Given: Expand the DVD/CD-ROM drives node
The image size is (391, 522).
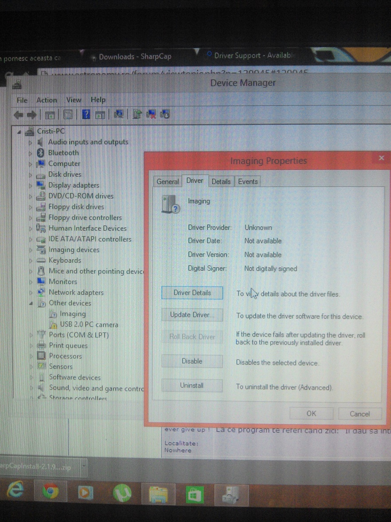Looking at the screenshot, I should point(30,196).
